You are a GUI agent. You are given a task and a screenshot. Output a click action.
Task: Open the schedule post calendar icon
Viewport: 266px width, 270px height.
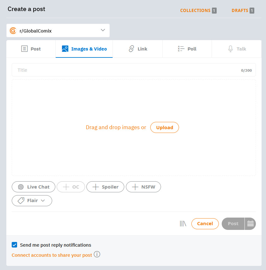point(250,224)
